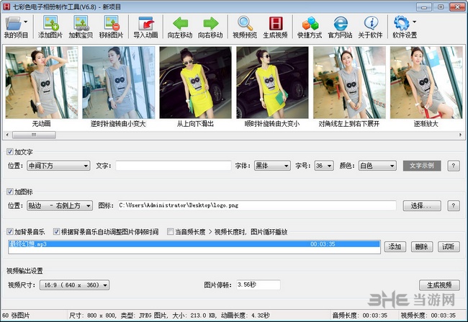This screenshot has width=468, height=322.
Task: Click the ? help button for 加图标
Action: [454, 205]
